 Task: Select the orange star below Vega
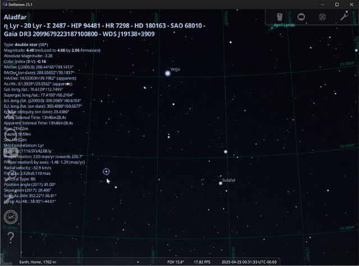pos(168,136)
